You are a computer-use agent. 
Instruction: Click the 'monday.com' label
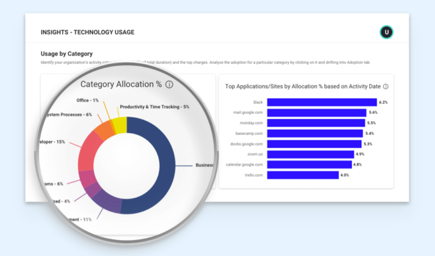click(x=251, y=123)
